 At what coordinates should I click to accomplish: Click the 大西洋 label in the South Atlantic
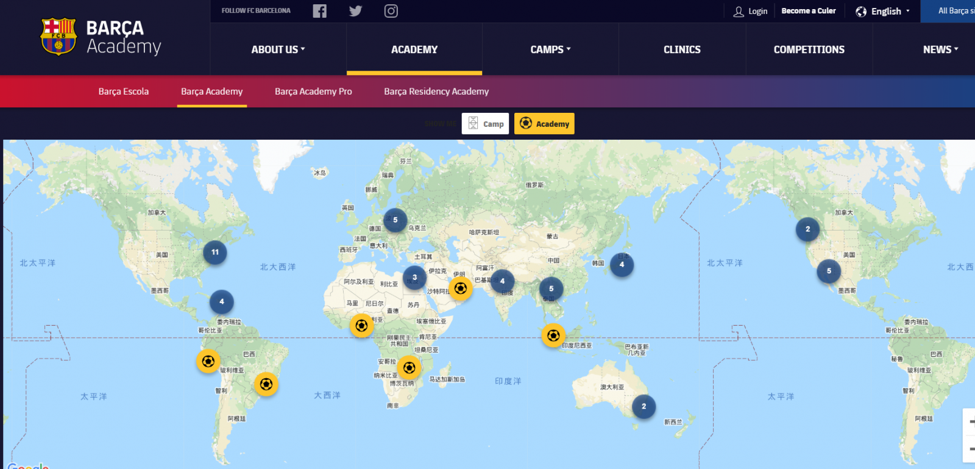(327, 395)
